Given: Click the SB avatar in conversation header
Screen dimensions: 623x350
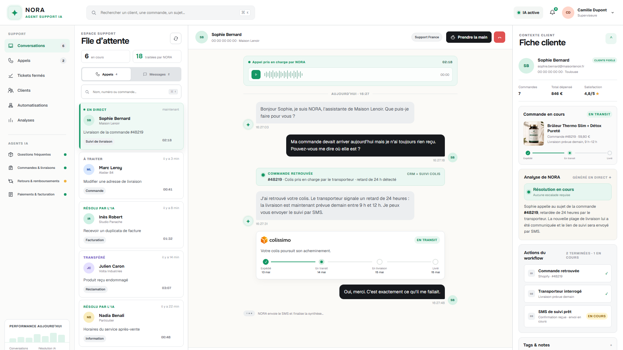Looking at the screenshot, I should pos(202,37).
